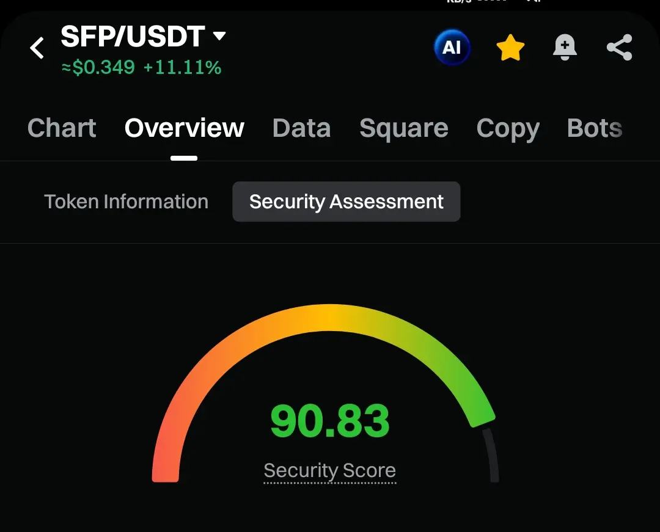Screen dimensions: 660x532
Task: Tap the ≈$0.349 price text
Action: tap(98, 67)
